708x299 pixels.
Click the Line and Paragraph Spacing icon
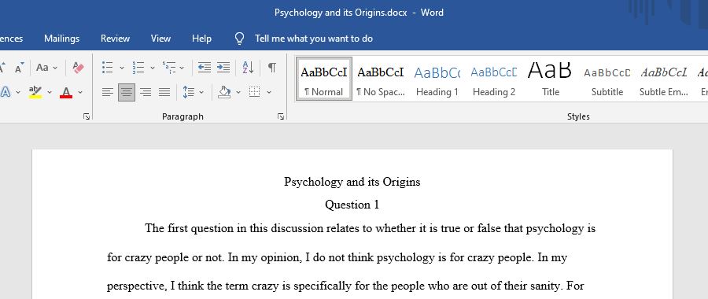(x=188, y=92)
